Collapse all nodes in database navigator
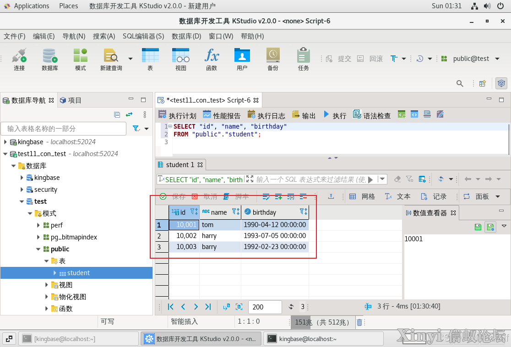 (117, 115)
